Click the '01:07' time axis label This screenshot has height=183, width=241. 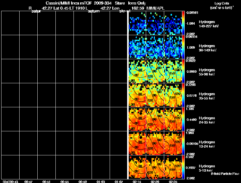point(119,182)
